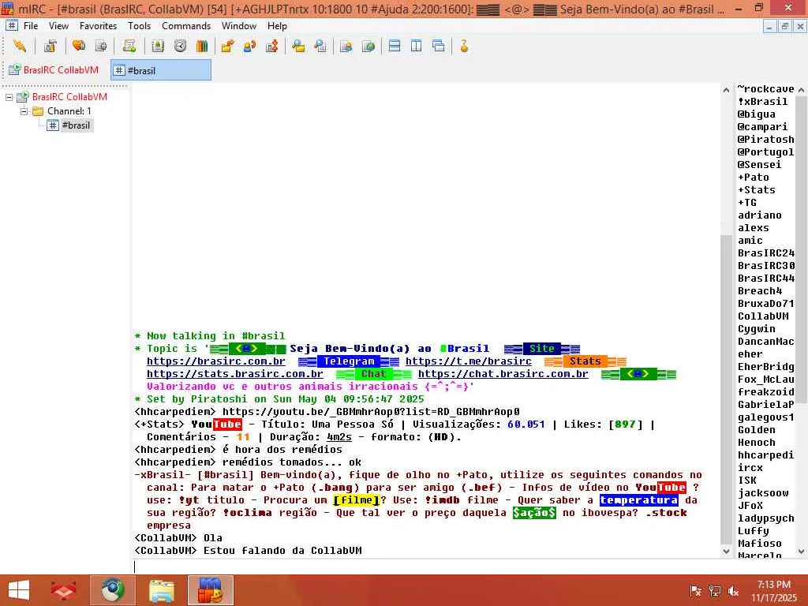Select nick @campari in the nick list
Image resolution: width=808 pixels, height=606 pixels.
[x=763, y=127]
